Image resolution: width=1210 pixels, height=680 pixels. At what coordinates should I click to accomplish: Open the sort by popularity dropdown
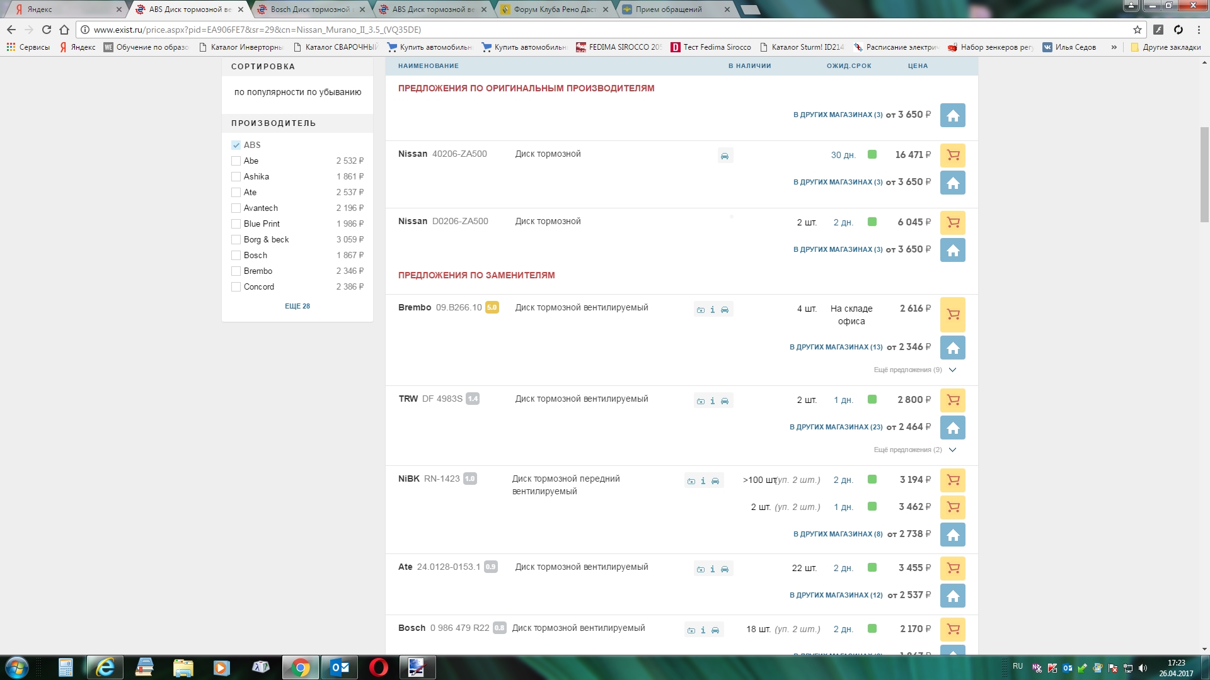(297, 92)
